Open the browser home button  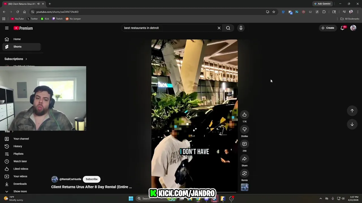(x=24, y=12)
